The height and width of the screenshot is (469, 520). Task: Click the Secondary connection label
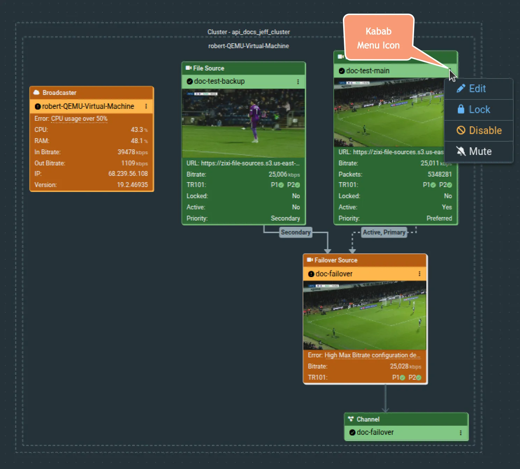point(296,232)
